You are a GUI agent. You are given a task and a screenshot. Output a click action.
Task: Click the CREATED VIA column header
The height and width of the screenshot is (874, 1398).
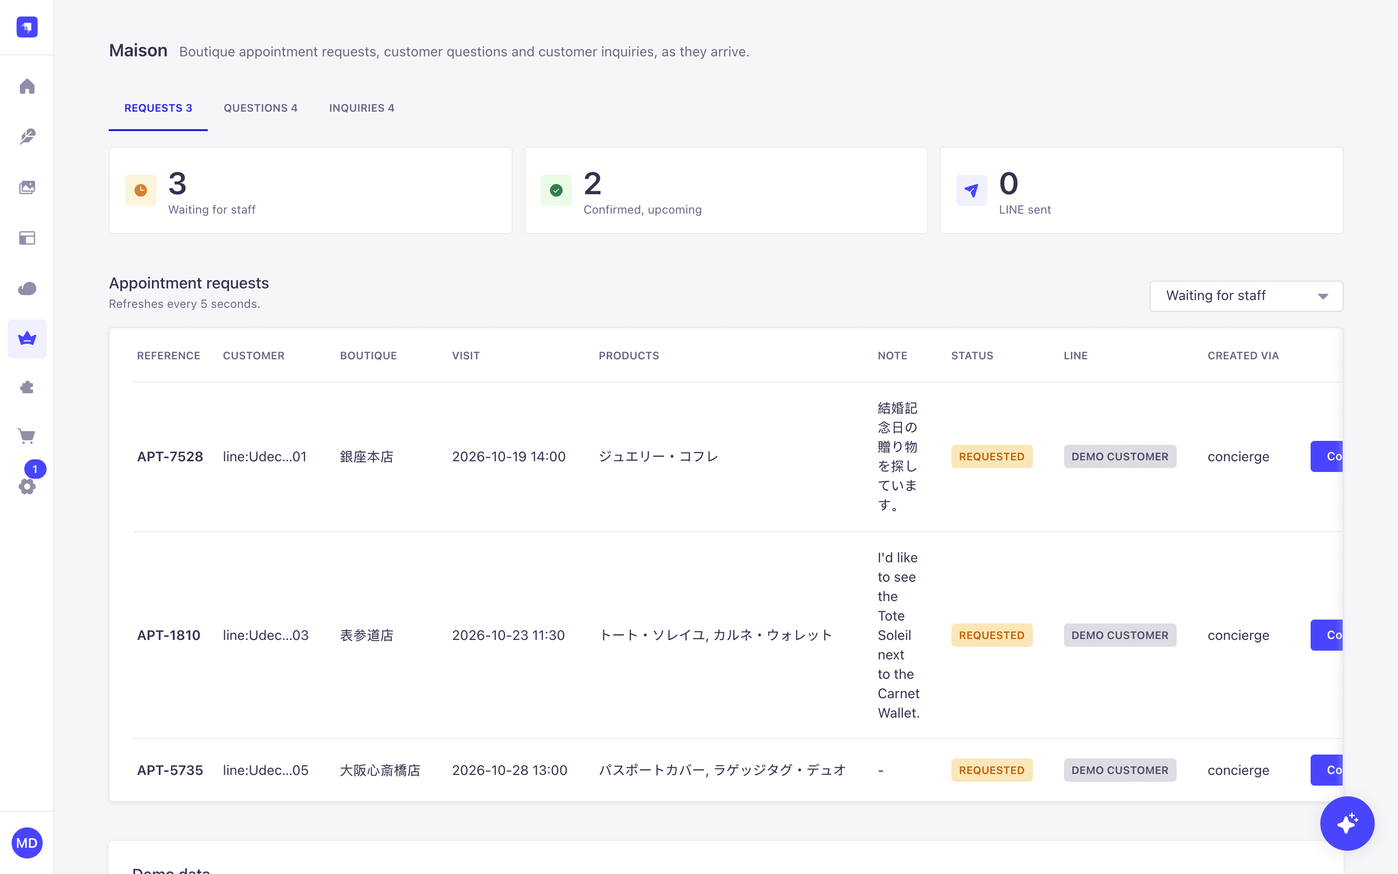[x=1243, y=355]
